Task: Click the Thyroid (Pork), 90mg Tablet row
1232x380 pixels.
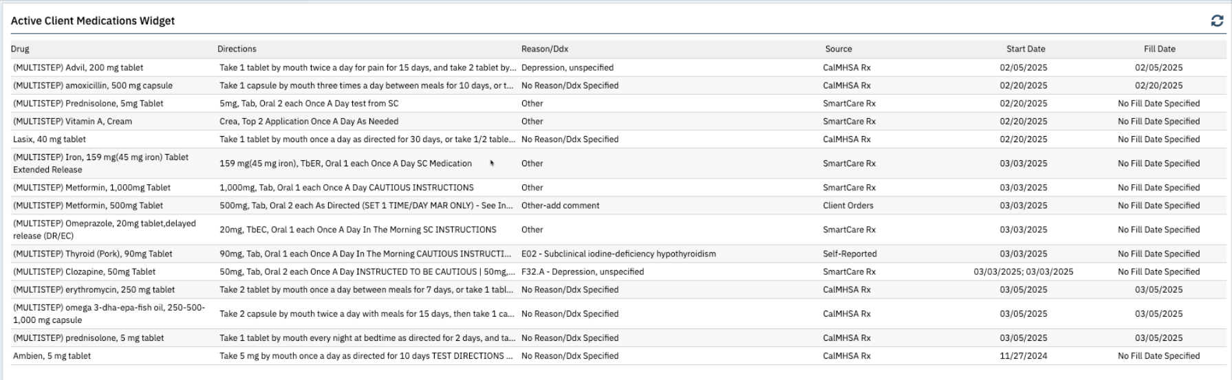Action: pos(92,254)
